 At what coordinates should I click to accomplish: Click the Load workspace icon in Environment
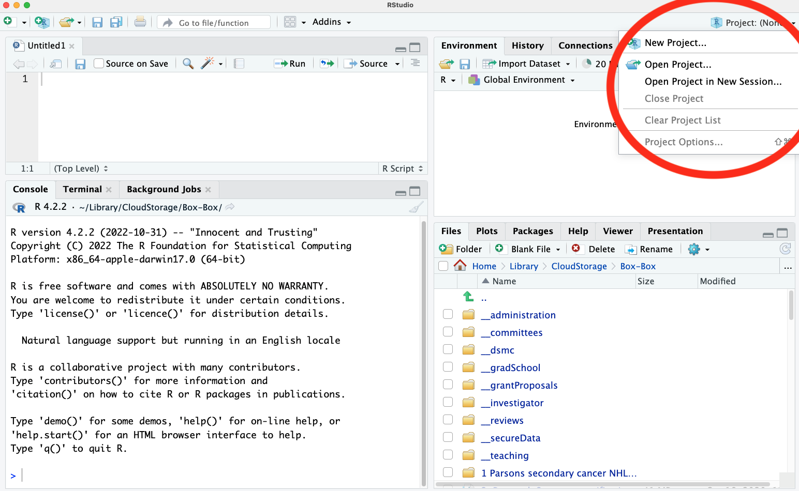click(446, 64)
